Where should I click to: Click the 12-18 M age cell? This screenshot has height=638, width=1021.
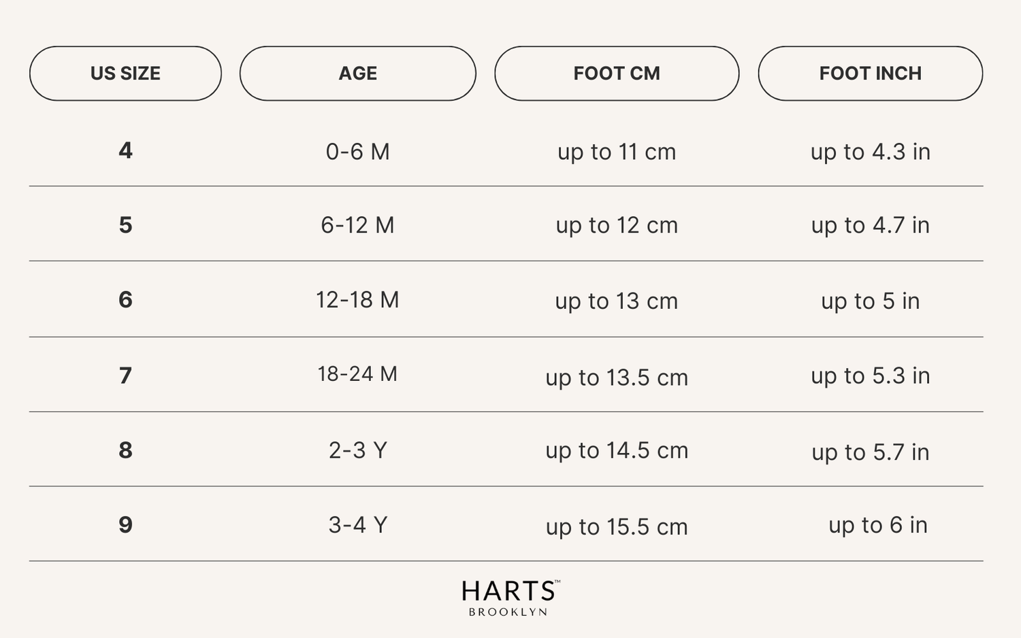point(357,300)
